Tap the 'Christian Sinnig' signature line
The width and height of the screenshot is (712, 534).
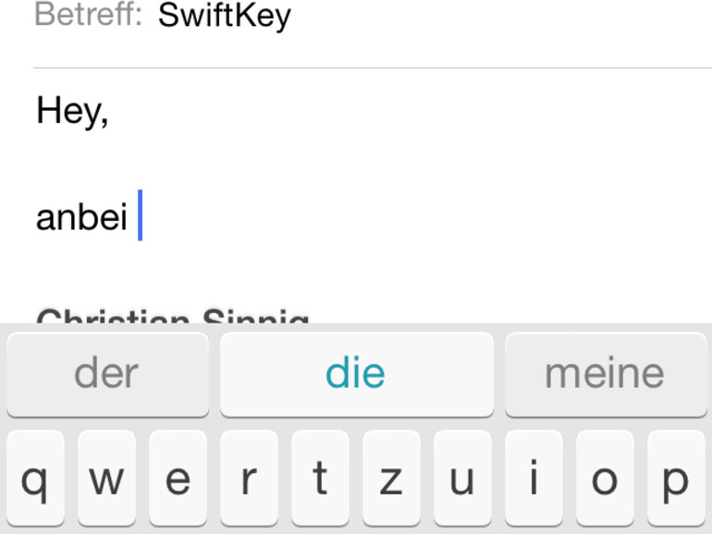173,318
